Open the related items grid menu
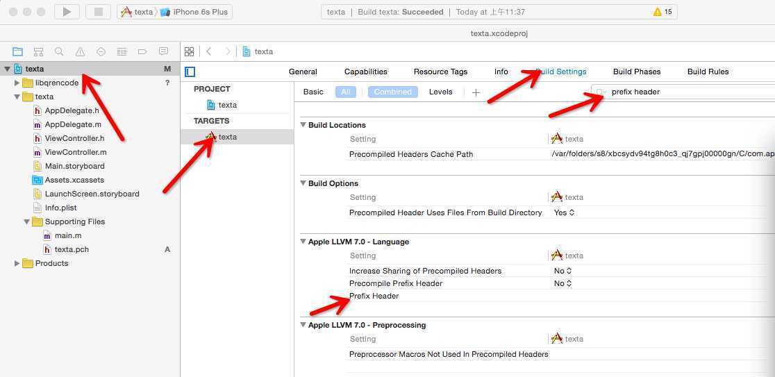This screenshot has height=377, width=775. click(189, 51)
